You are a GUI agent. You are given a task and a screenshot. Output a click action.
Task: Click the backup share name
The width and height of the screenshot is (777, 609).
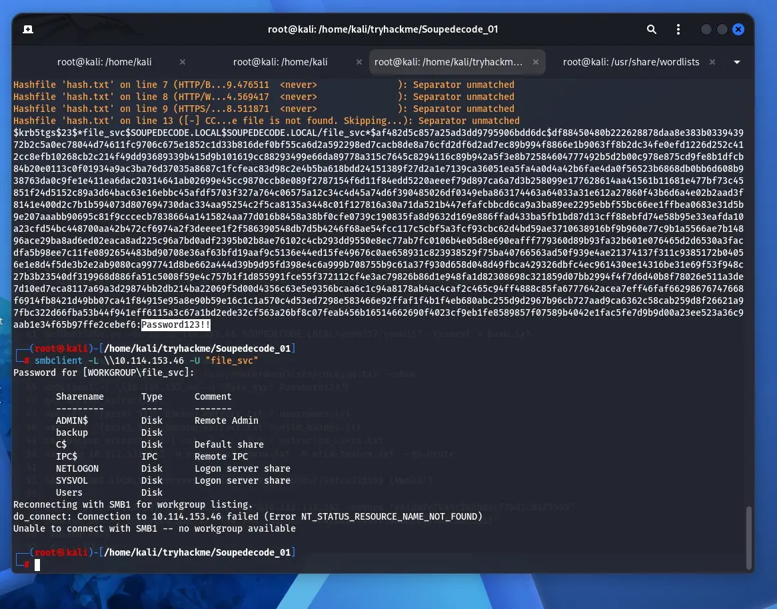tap(72, 432)
